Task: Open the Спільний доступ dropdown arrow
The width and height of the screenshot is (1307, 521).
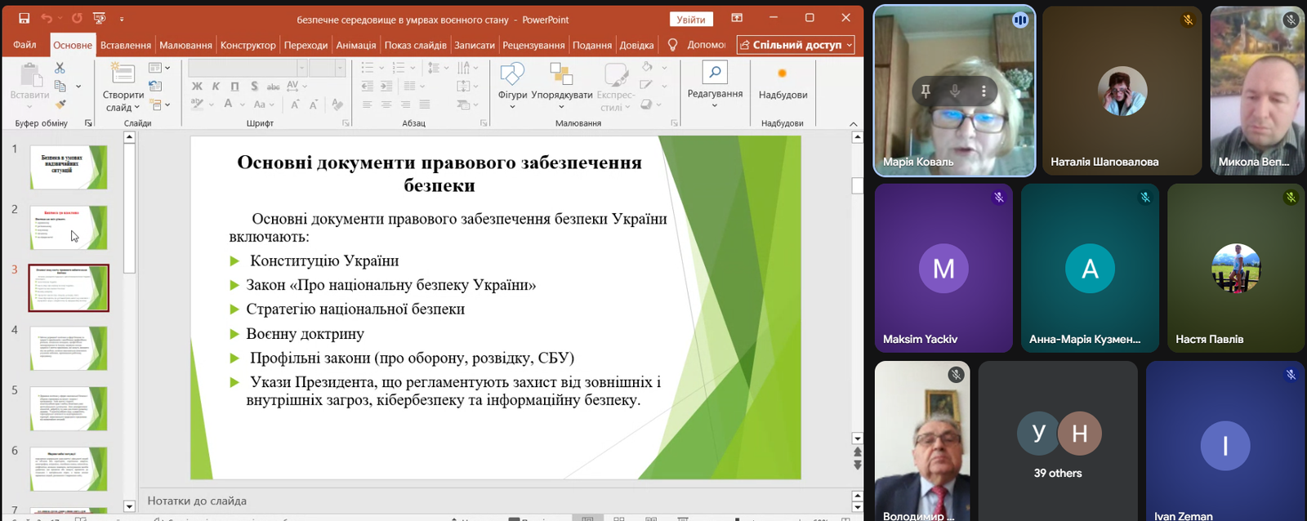Action: 850,45
